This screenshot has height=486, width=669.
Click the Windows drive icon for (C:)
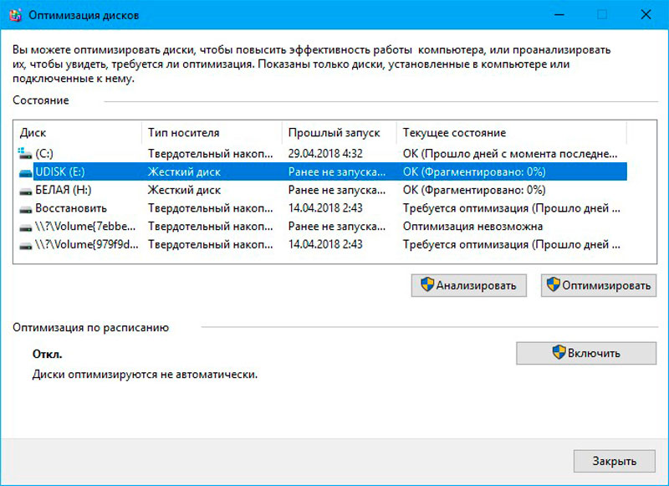[x=25, y=154]
